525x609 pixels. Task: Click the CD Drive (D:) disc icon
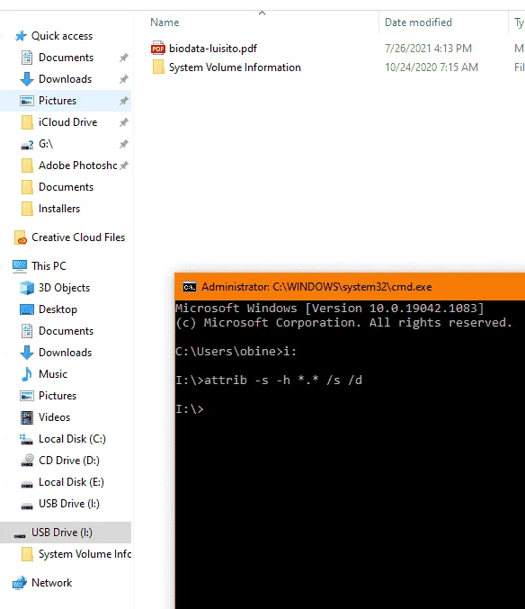click(x=27, y=461)
